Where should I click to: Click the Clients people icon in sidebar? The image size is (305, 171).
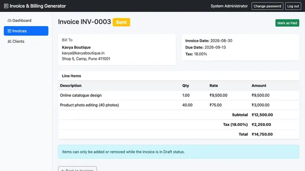[x=10, y=41]
